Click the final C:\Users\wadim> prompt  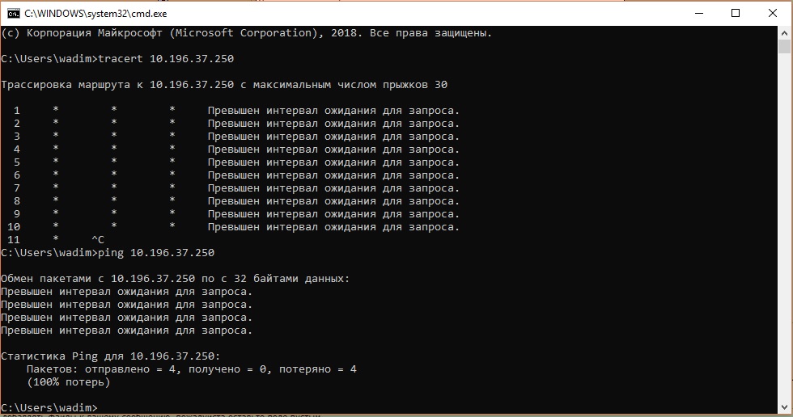pos(49,407)
